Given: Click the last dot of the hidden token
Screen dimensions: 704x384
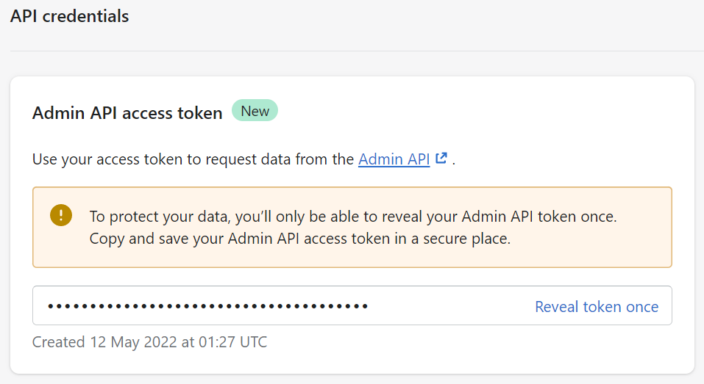Looking at the screenshot, I should coord(365,306).
